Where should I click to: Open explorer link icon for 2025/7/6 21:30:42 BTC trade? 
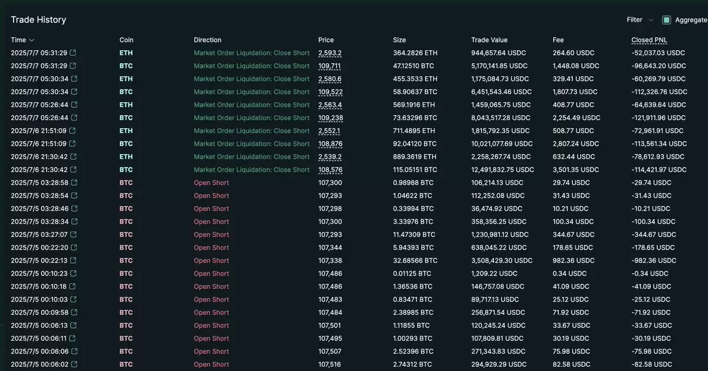point(74,170)
